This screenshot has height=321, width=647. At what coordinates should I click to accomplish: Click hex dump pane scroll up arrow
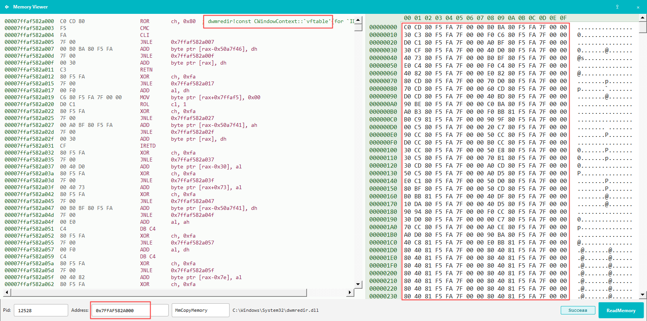(x=643, y=18)
